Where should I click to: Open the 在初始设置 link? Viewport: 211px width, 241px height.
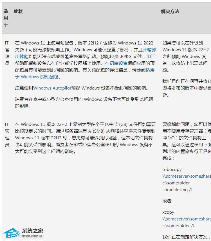(116, 63)
